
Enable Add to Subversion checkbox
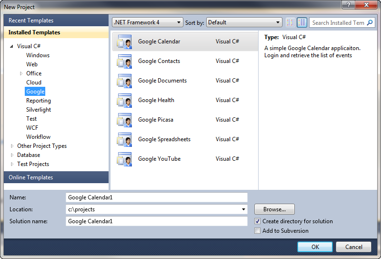257,231
